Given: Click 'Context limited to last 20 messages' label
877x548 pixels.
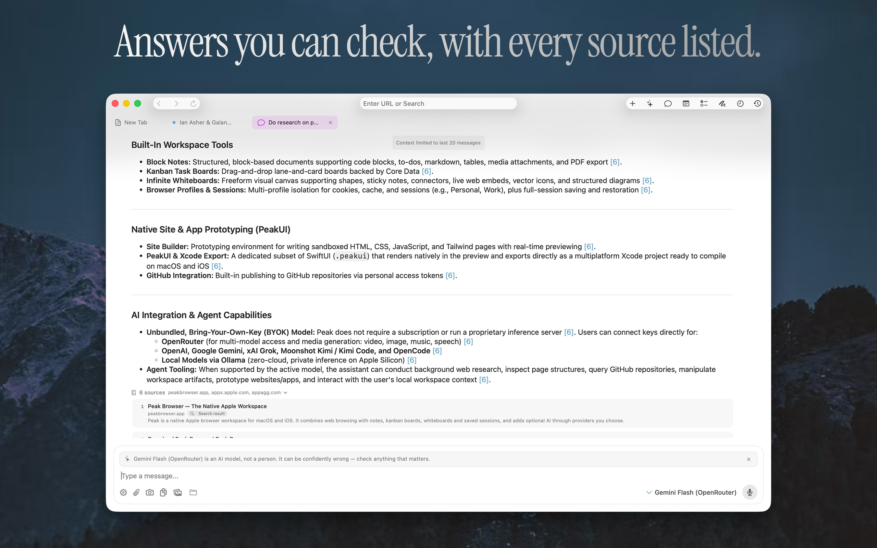Looking at the screenshot, I should point(438,143).
